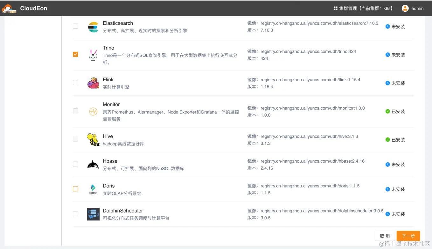Click the Hive bee logo
The height and width of the screenshot is (249, 432).
[93, 140]
